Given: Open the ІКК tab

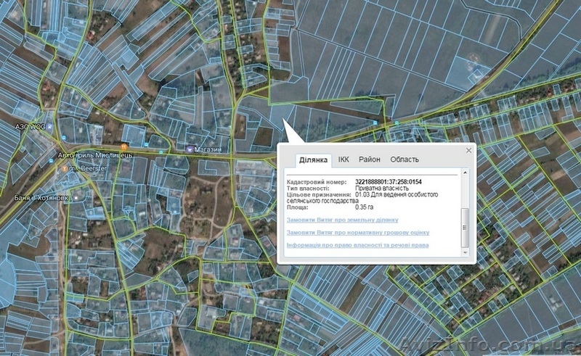Looking at the screenshot, I should [x=344, y=160].
